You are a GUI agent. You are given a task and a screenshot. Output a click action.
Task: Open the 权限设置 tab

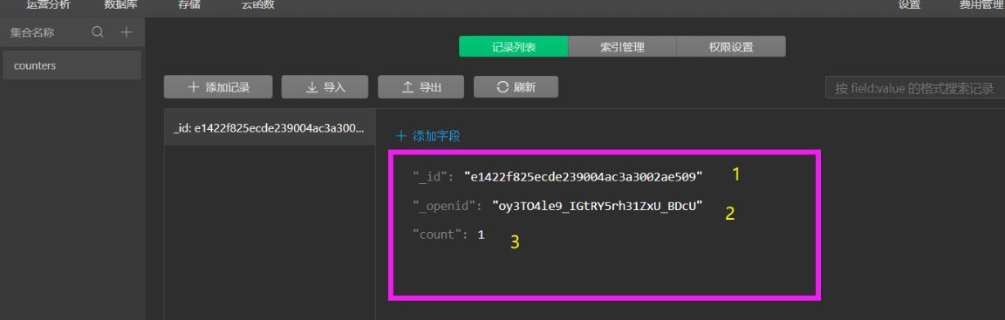pos(731,47)
